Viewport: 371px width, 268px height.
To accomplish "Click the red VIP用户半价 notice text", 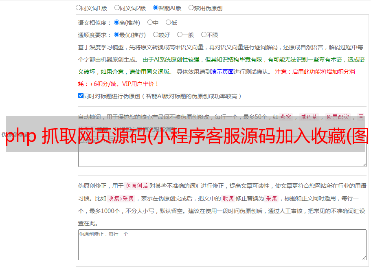I will click(140, 84).
